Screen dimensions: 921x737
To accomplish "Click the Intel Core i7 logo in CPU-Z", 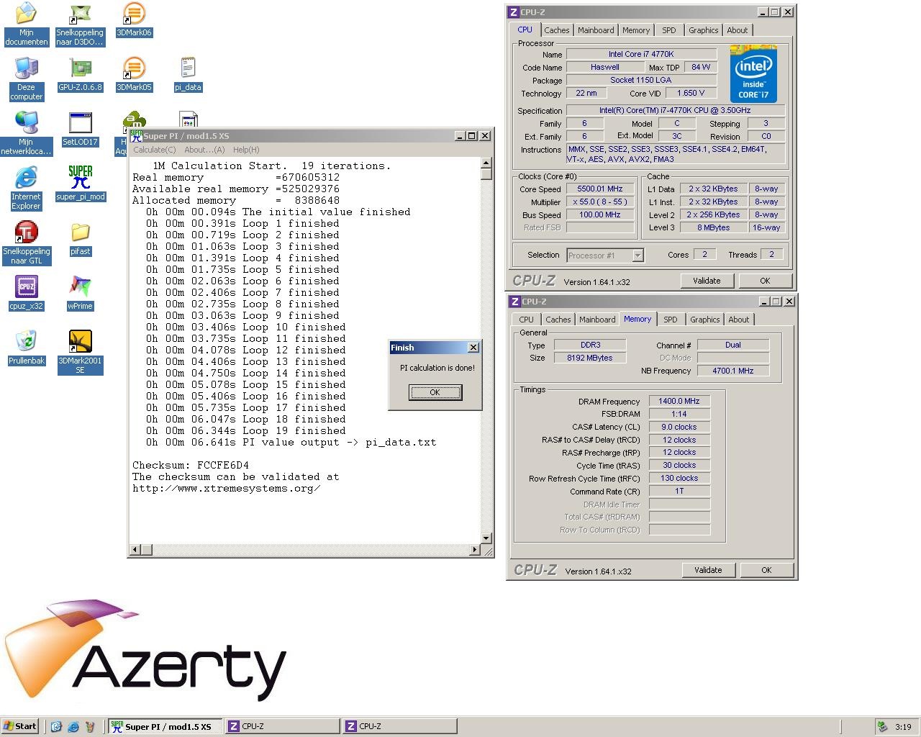I will 753,74.
